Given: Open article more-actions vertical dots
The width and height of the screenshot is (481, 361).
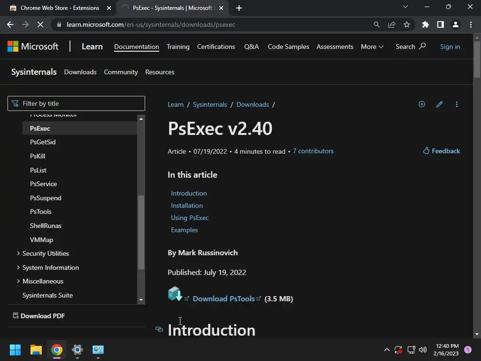Looking at the screenshot, I should tap(457, 104).
